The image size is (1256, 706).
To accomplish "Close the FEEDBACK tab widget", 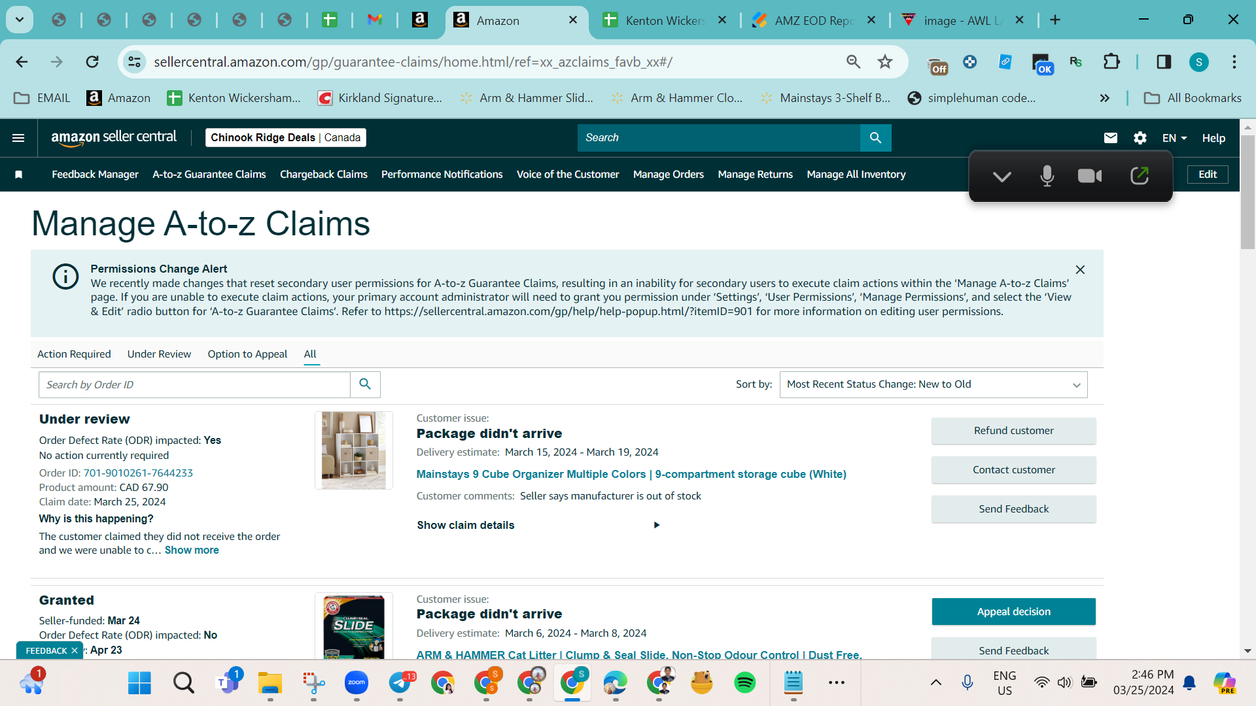I will [75, 650].
